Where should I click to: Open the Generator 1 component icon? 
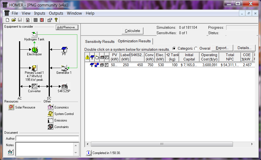point(64,68)
